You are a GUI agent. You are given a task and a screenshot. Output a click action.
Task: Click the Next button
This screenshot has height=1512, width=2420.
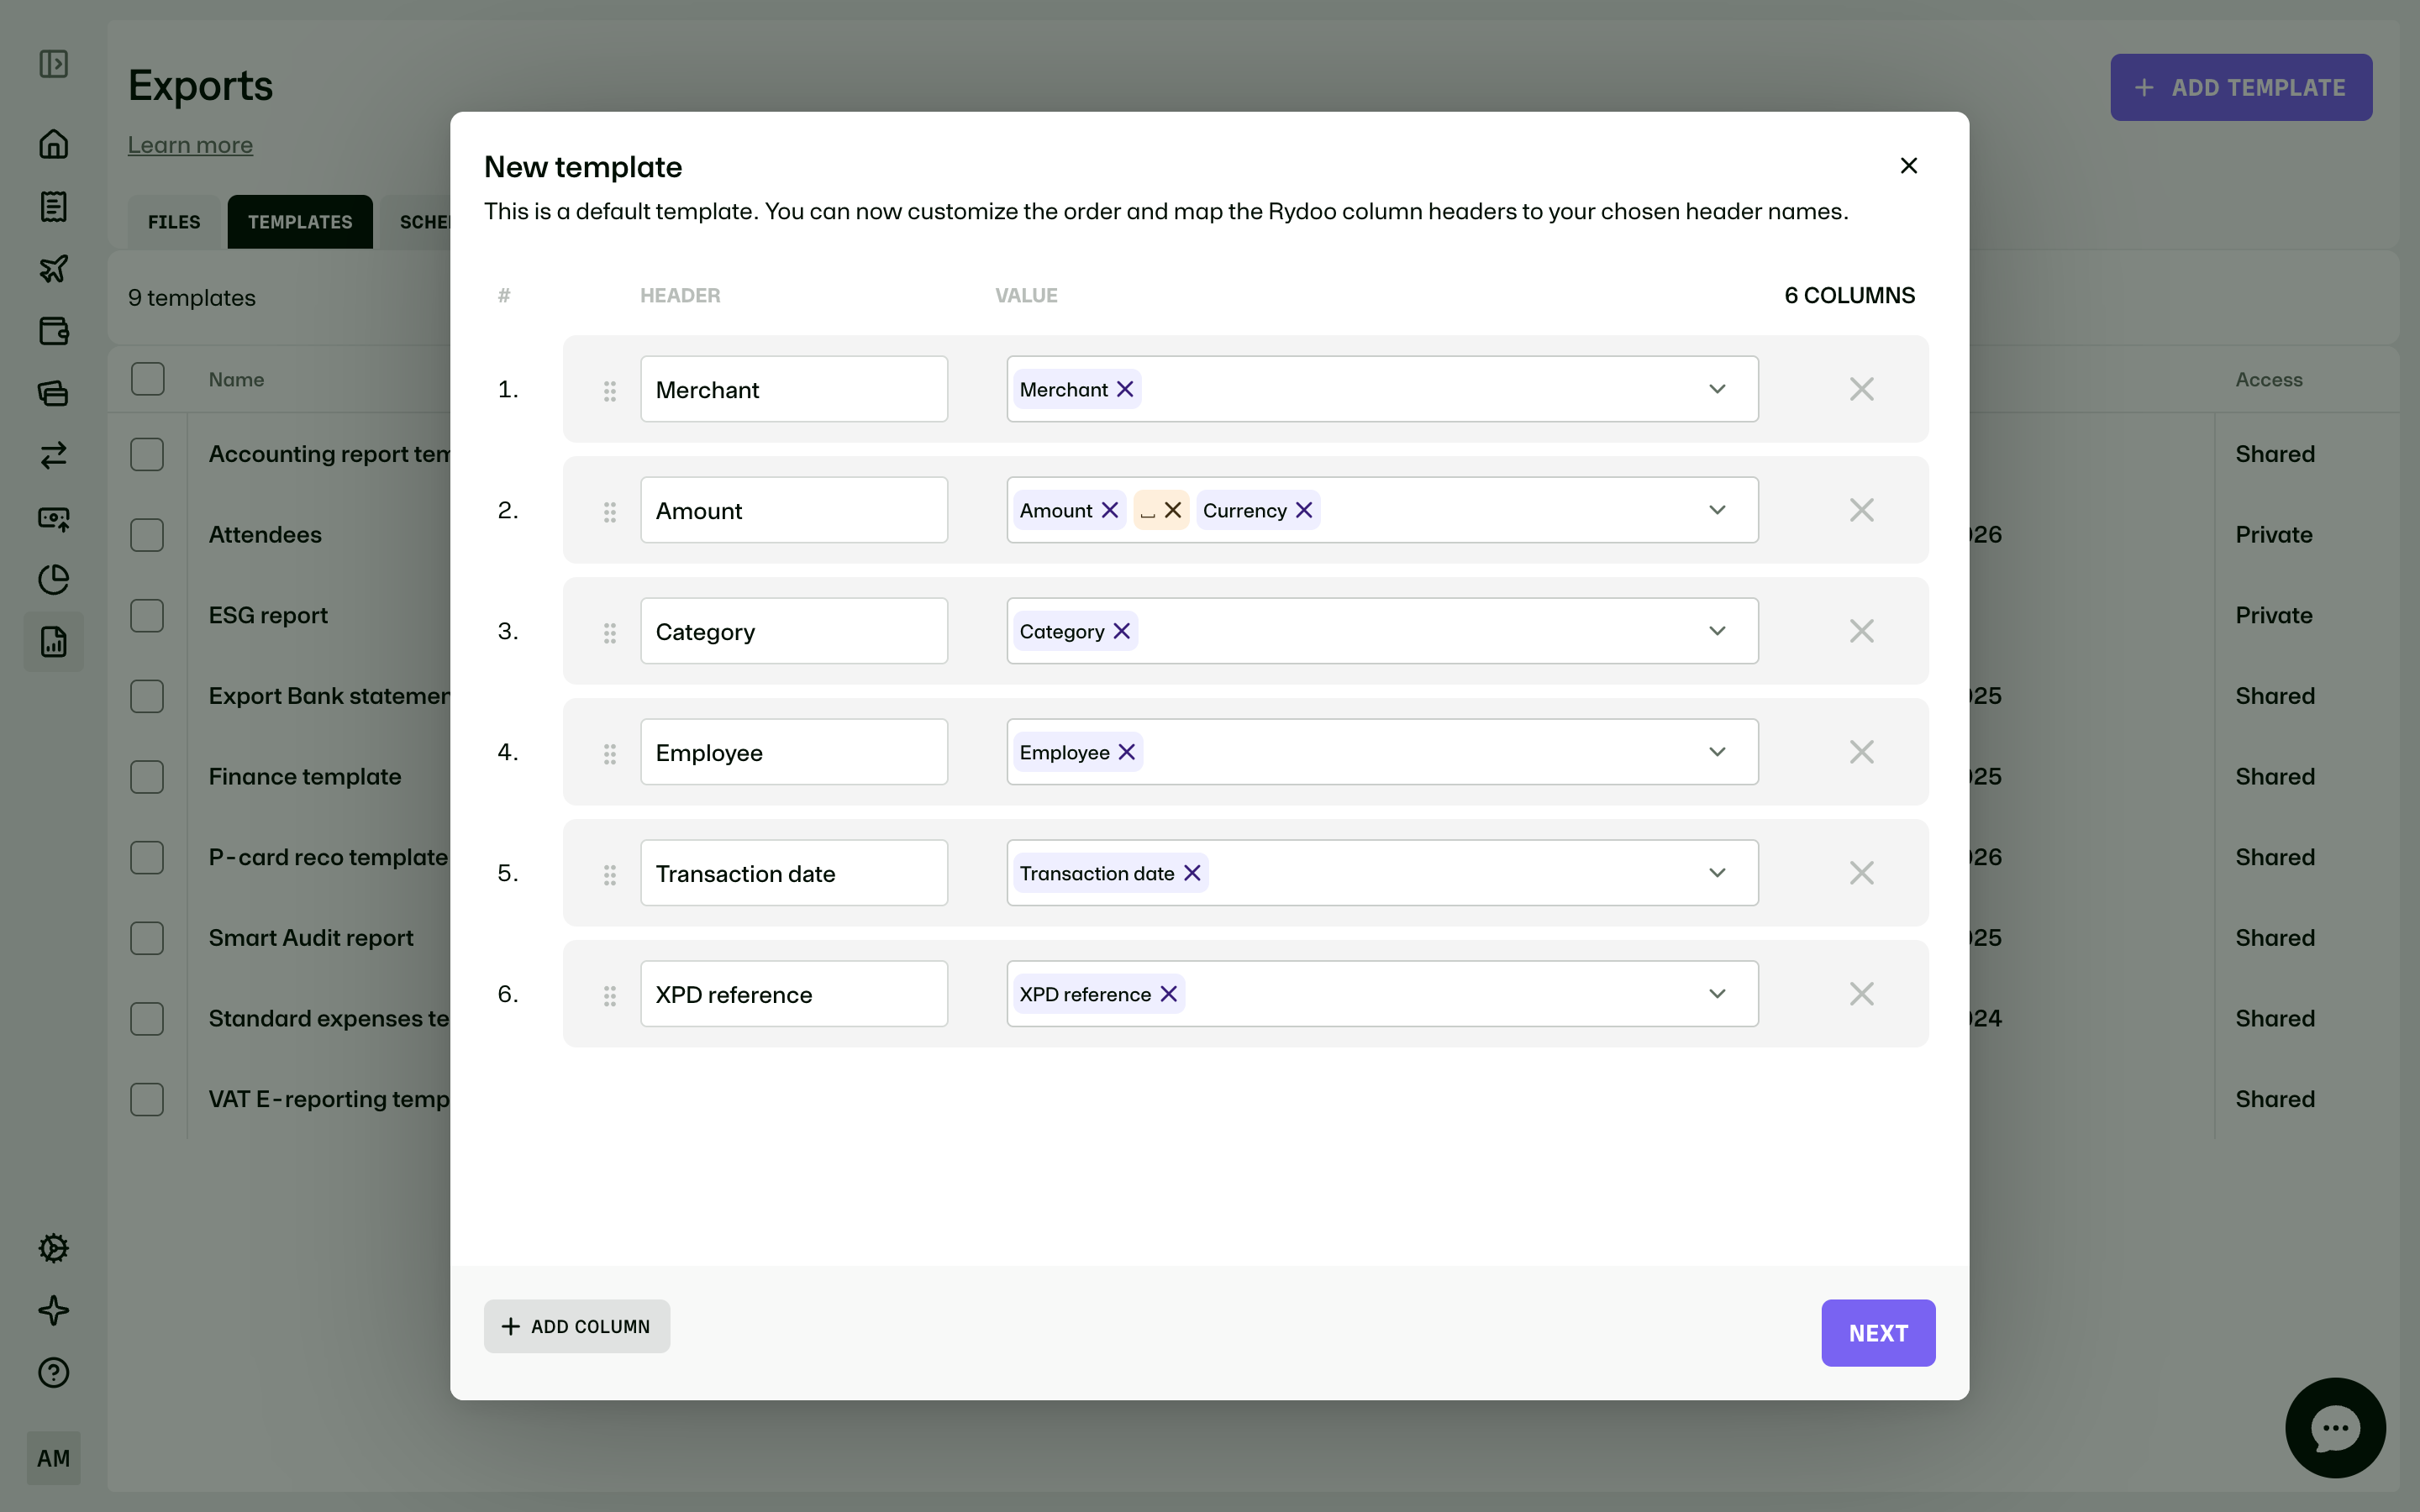pos(1878,1333)
